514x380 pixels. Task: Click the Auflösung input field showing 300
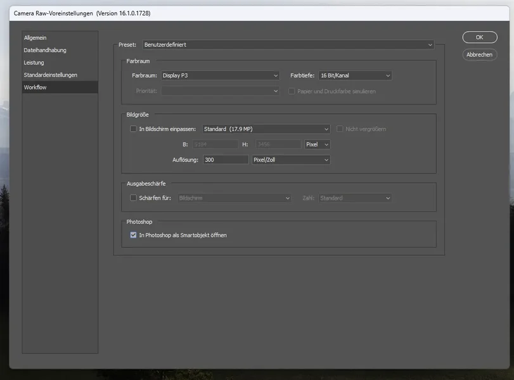coord(226,160)
